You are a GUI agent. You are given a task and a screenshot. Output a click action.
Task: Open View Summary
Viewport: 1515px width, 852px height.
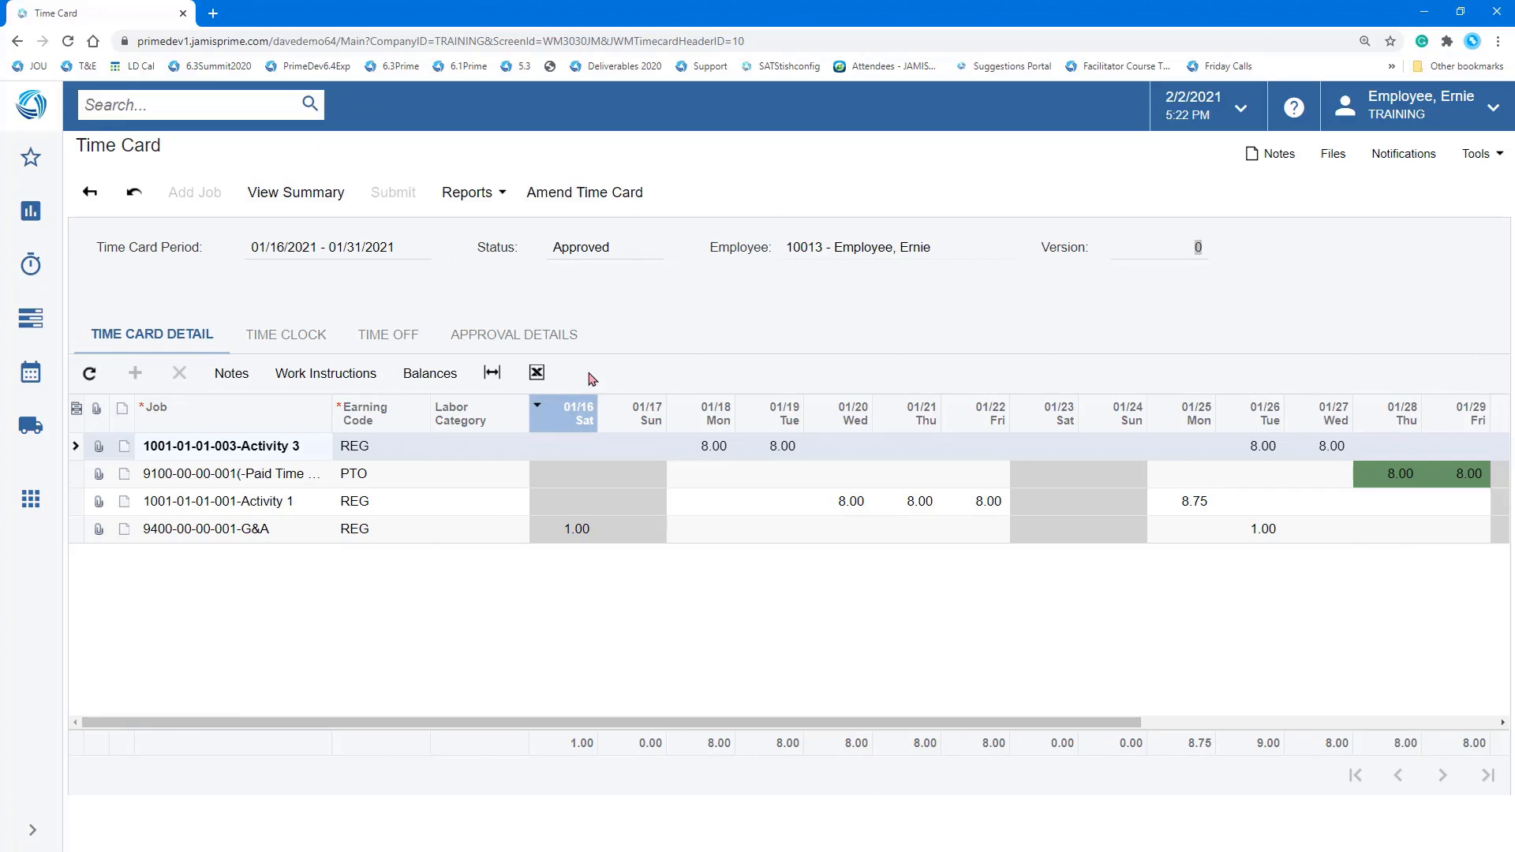(x=295, y=192)
